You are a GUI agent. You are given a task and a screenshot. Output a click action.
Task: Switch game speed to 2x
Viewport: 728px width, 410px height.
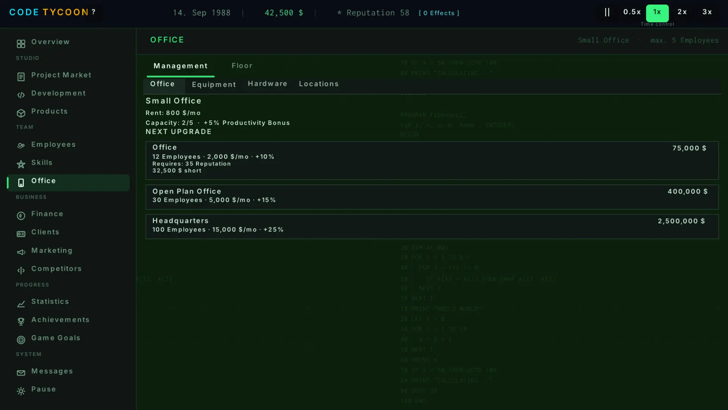pyautogui.click(x=682, y=13)
